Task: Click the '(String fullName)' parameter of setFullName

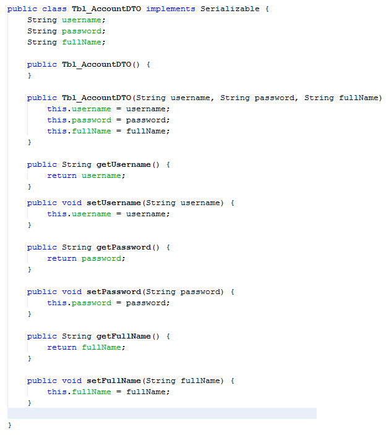Action: click(184, 381)
